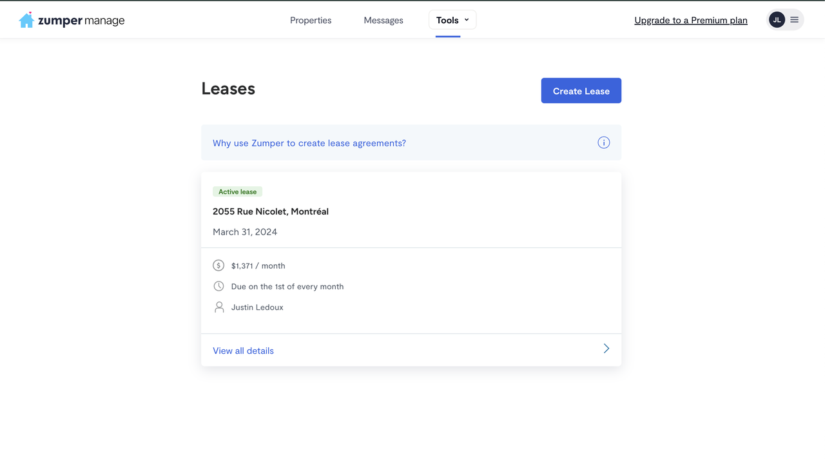Screen dimensions: 825x462
Task: Open the Properties tab
Action: pos(311,20)
